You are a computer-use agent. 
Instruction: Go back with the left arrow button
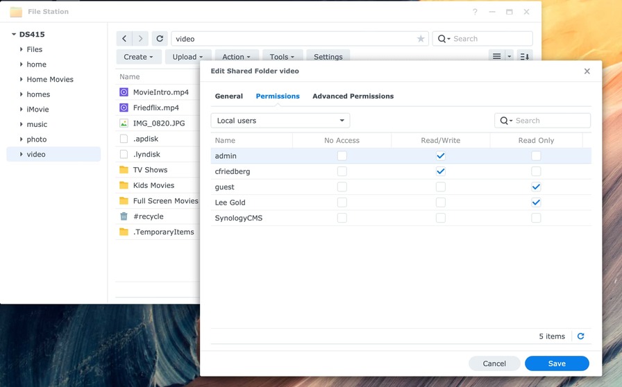[x=124, y=38]
